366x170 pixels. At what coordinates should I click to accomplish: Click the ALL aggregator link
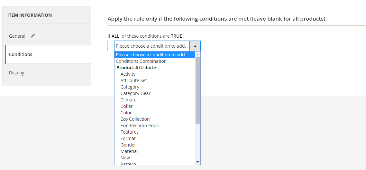pyautogui.click(x=115, y=36)
